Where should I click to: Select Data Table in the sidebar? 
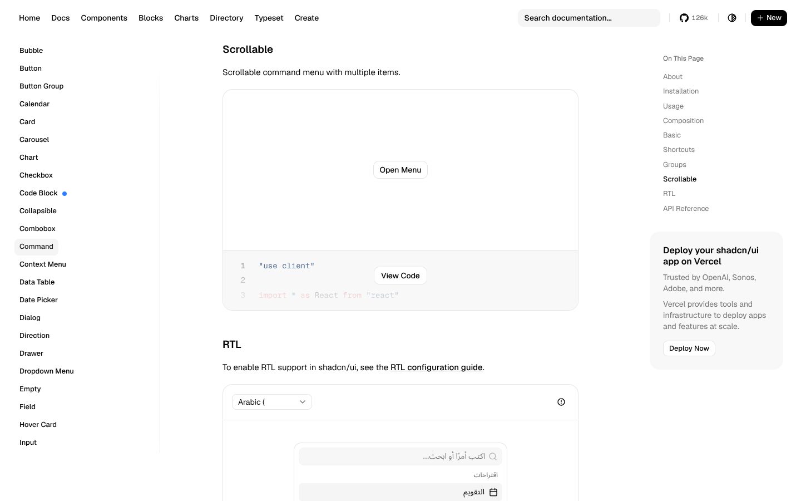click(x=37, y=282)
